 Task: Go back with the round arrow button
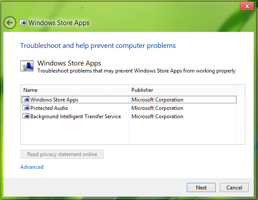tap(10, 23)
